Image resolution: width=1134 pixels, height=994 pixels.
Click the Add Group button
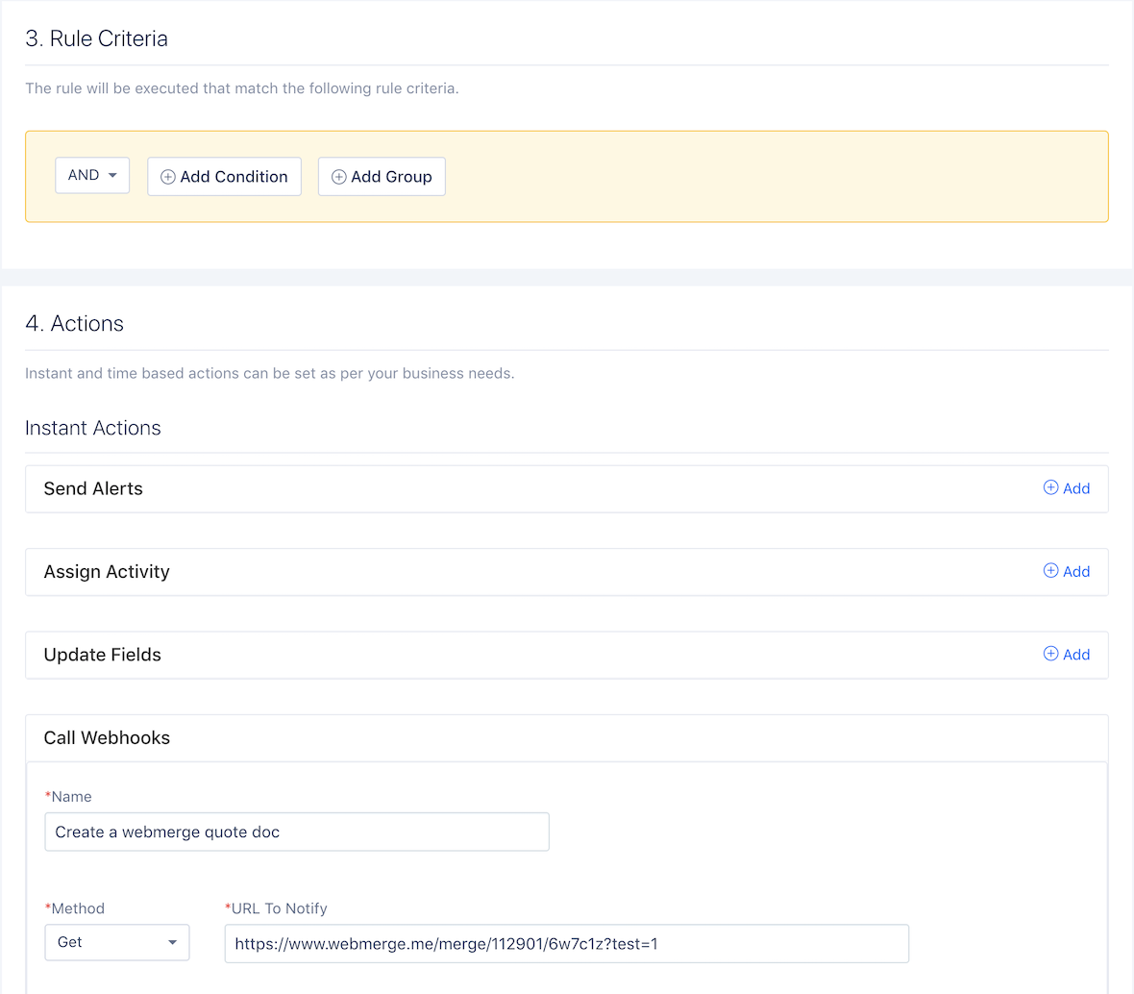(x=382, y=177)
